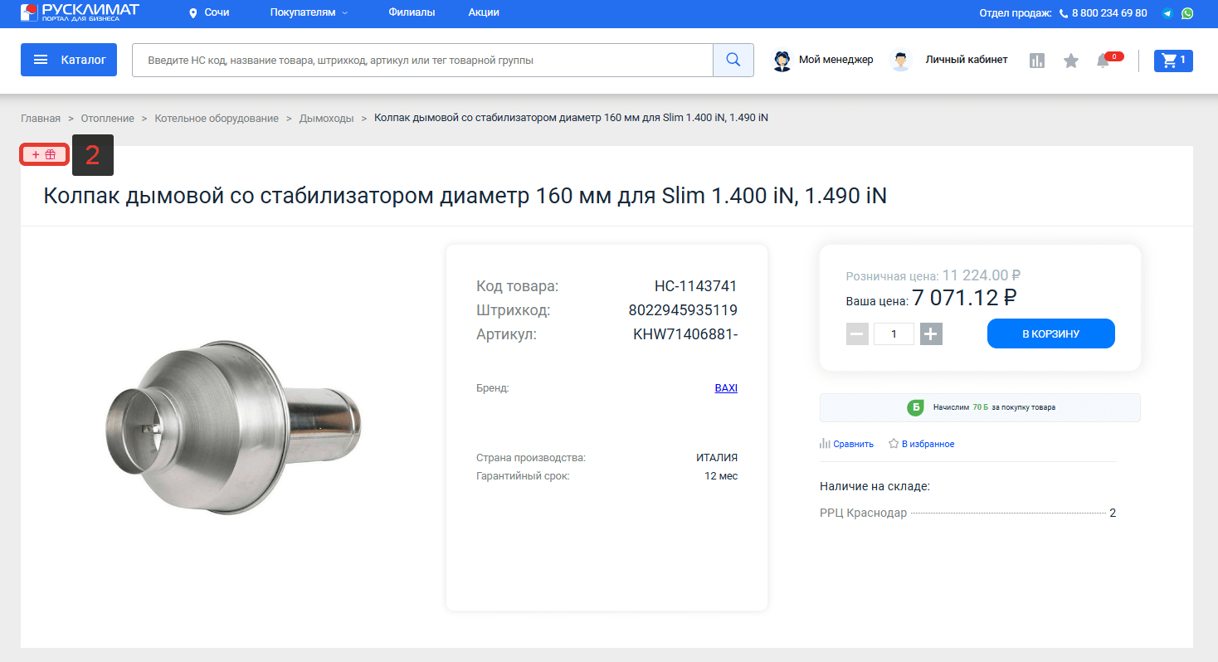Click your price 7 071.12 ₽
Viewport: 1218px width, 662px height.
pyautogui.click(x=965, y=298)
